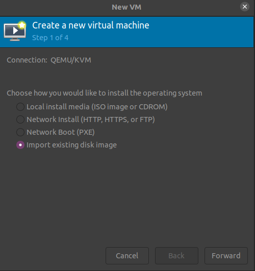Viewport: 255px width, 271px height.
Task: Click the "Local install media (ISO image or CDROM)" label
Action: coord(97,107)
